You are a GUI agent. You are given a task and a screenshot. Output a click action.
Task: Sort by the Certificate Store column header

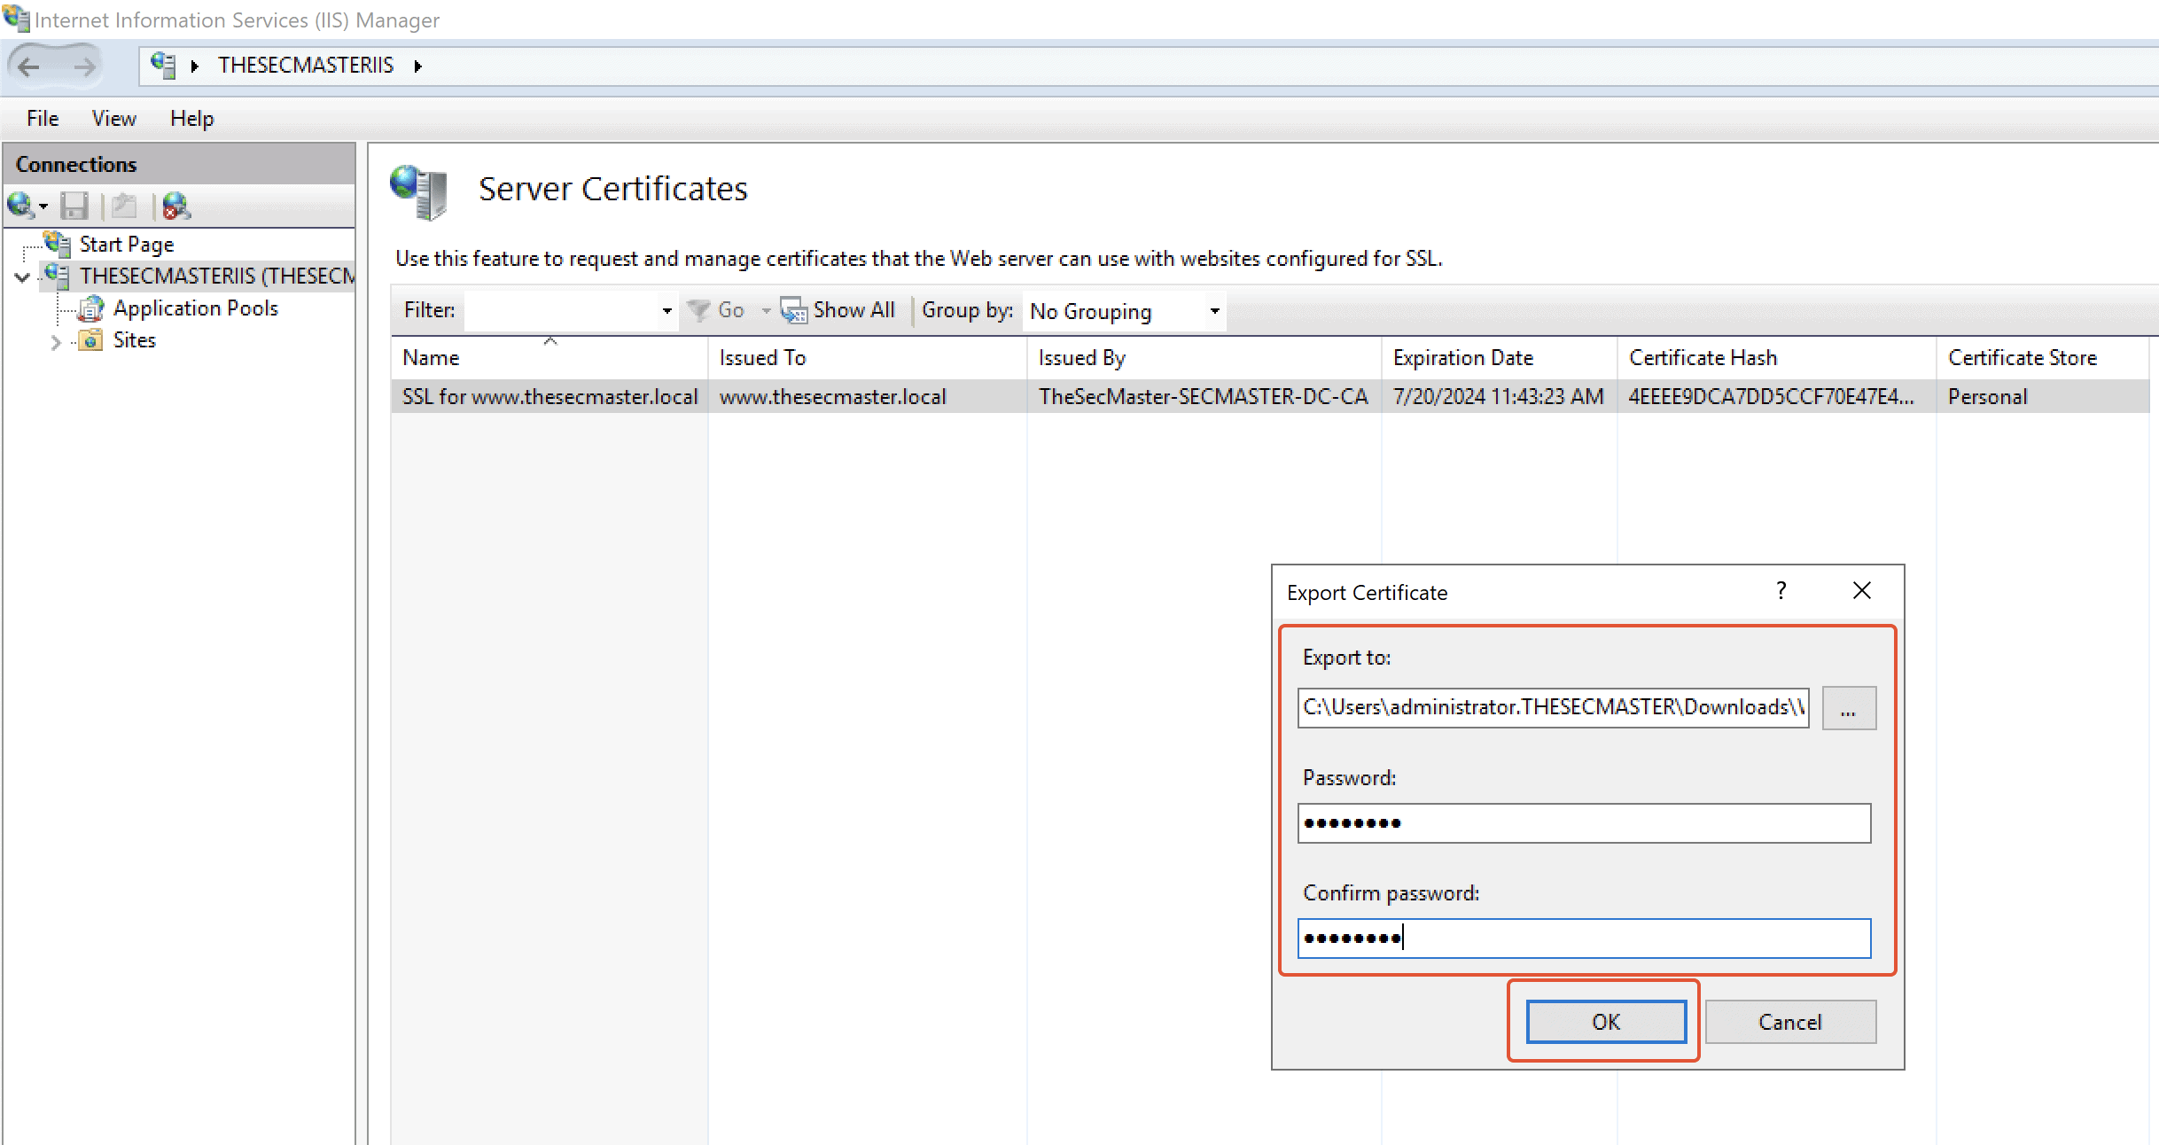pyautogui.click(x=2043, y=358)
